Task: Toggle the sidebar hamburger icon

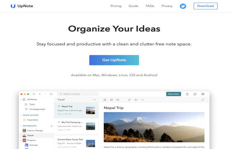Action: point(34,94)
